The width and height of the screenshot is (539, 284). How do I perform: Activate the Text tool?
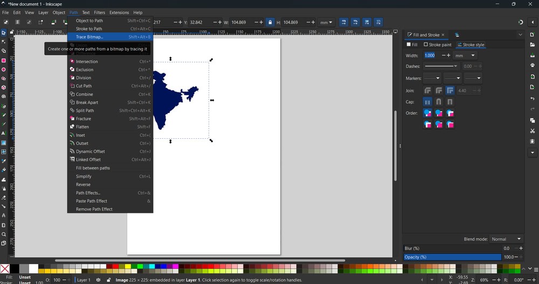(3, 133)
